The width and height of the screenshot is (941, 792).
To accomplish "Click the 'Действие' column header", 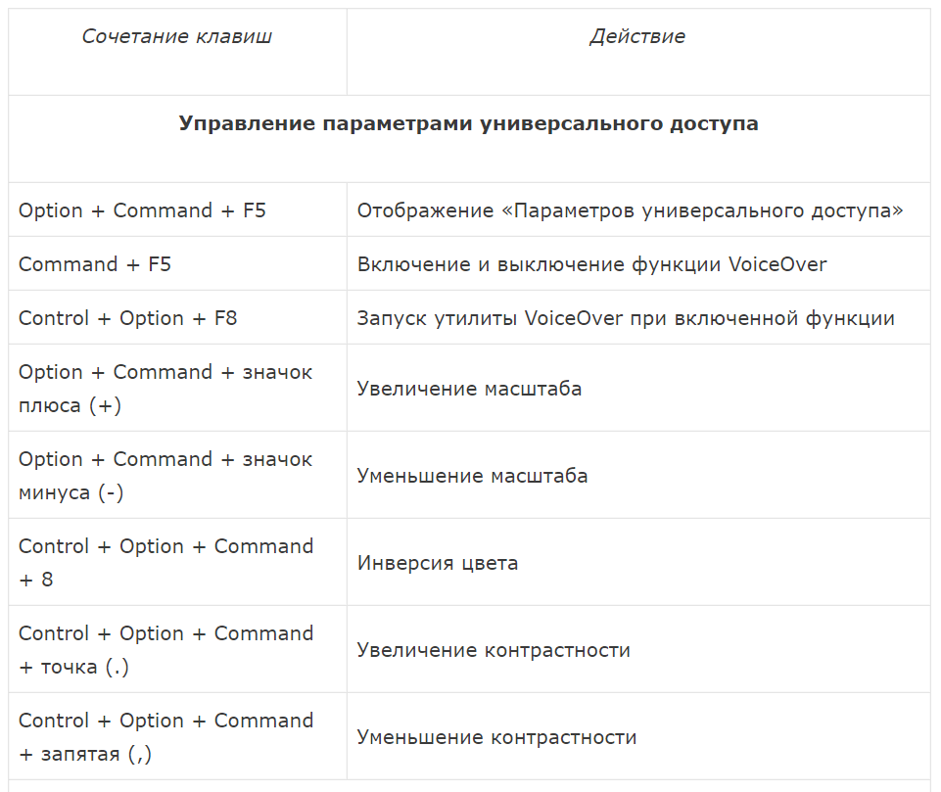I will 637,37.
